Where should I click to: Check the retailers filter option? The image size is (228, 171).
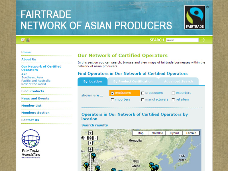[x=173, y=99]
